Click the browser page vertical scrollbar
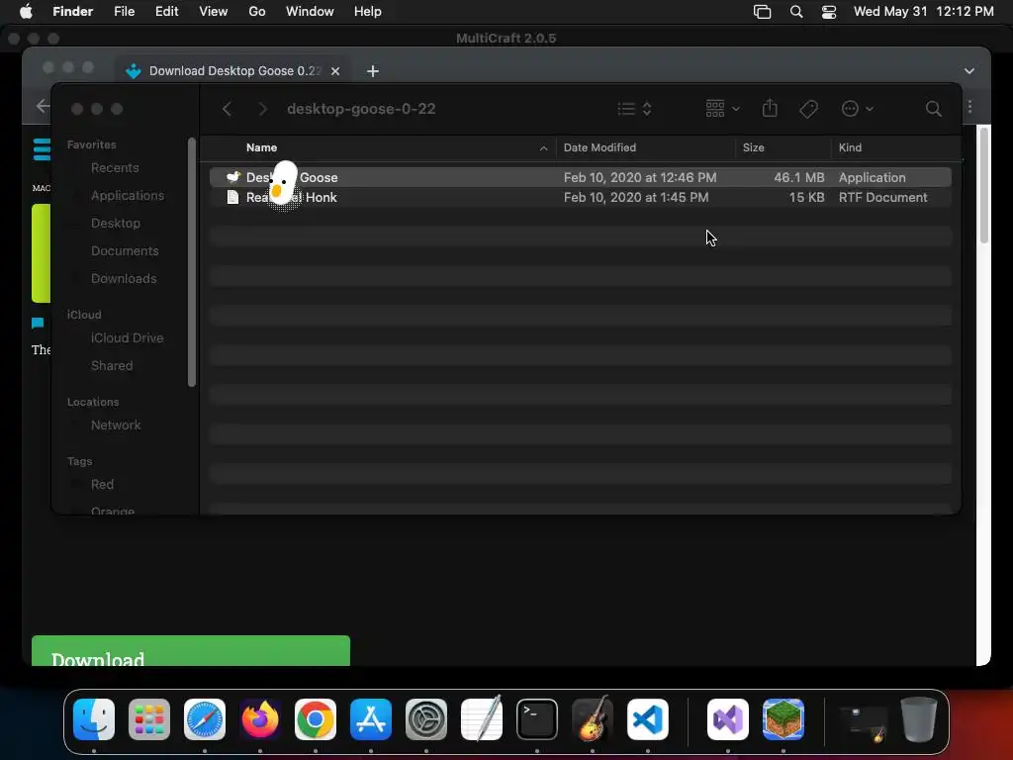 tap(984, 185)
